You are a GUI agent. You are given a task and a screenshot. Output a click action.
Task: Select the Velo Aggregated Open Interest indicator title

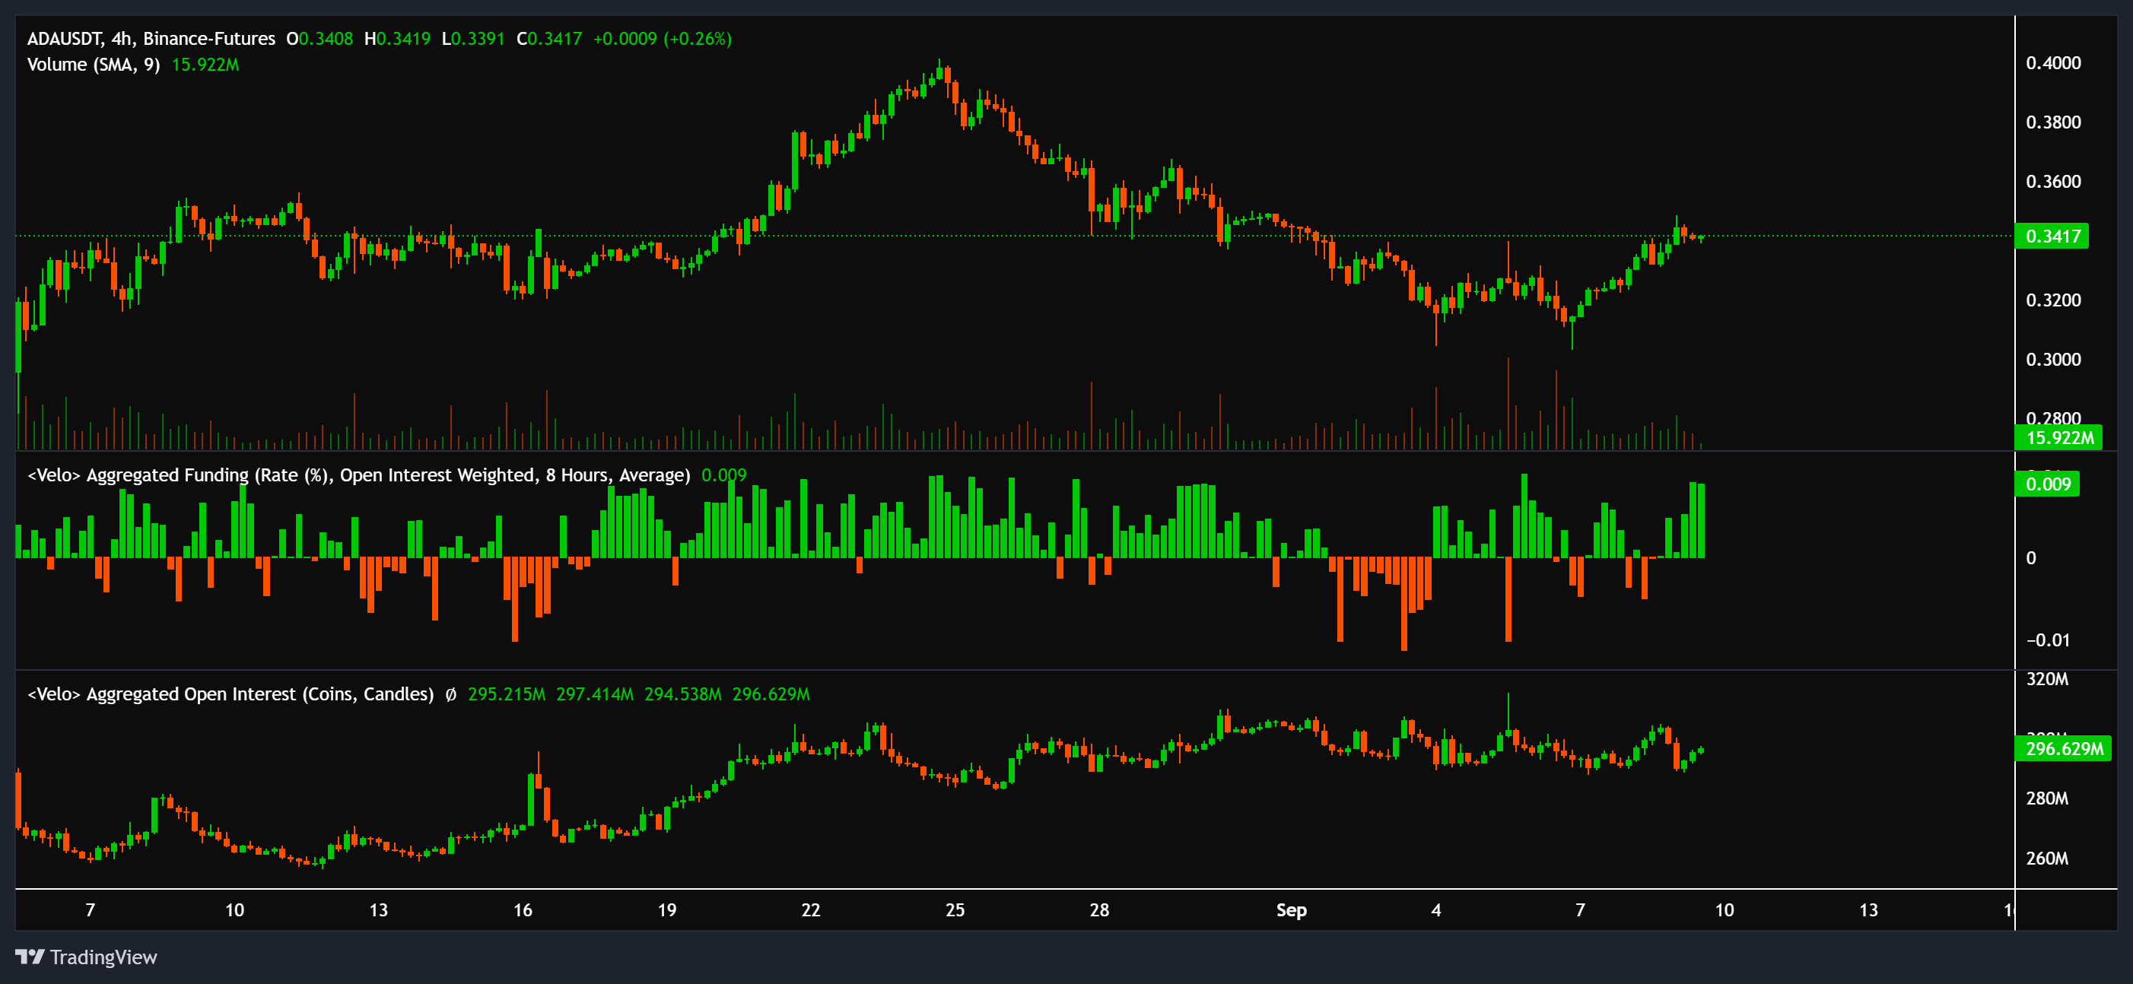pyautogui.click(x=230, y=694)
